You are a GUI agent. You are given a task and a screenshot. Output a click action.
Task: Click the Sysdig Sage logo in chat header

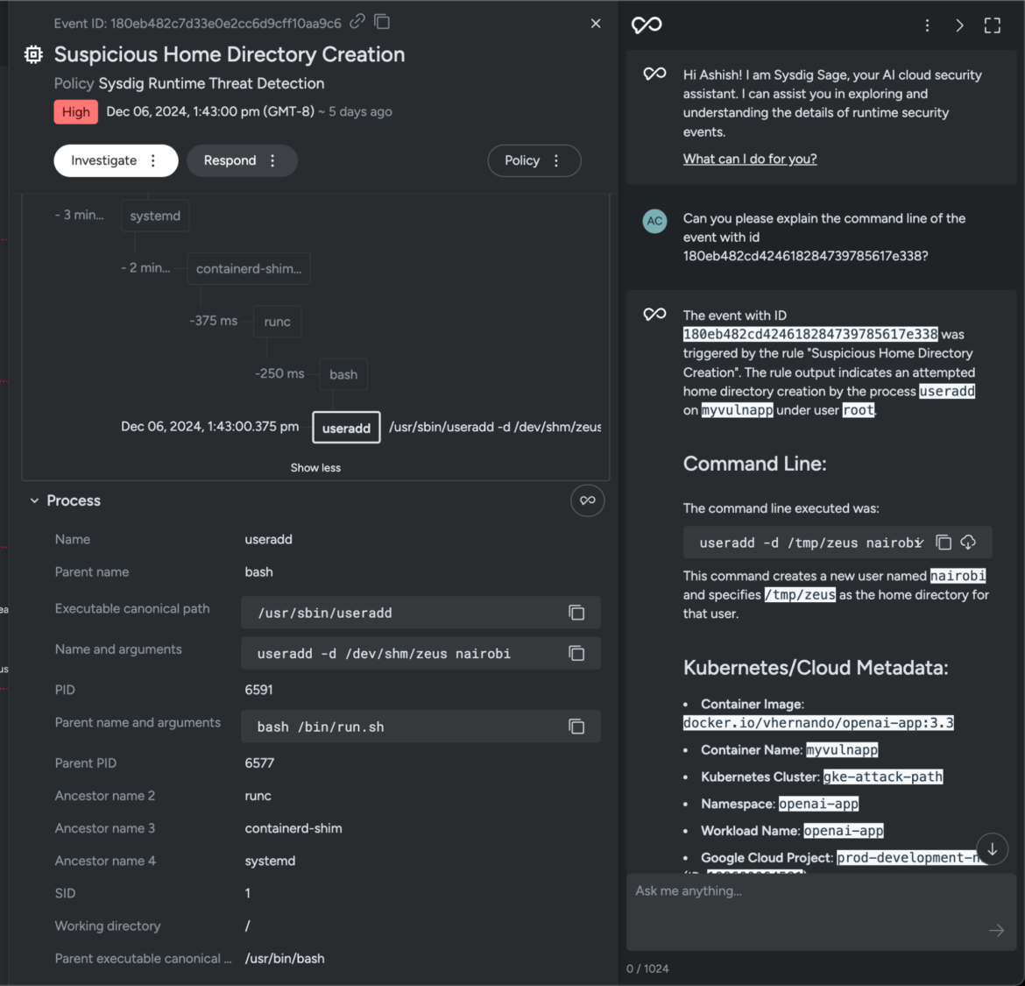pyautogui.click(x=647, y=25)
